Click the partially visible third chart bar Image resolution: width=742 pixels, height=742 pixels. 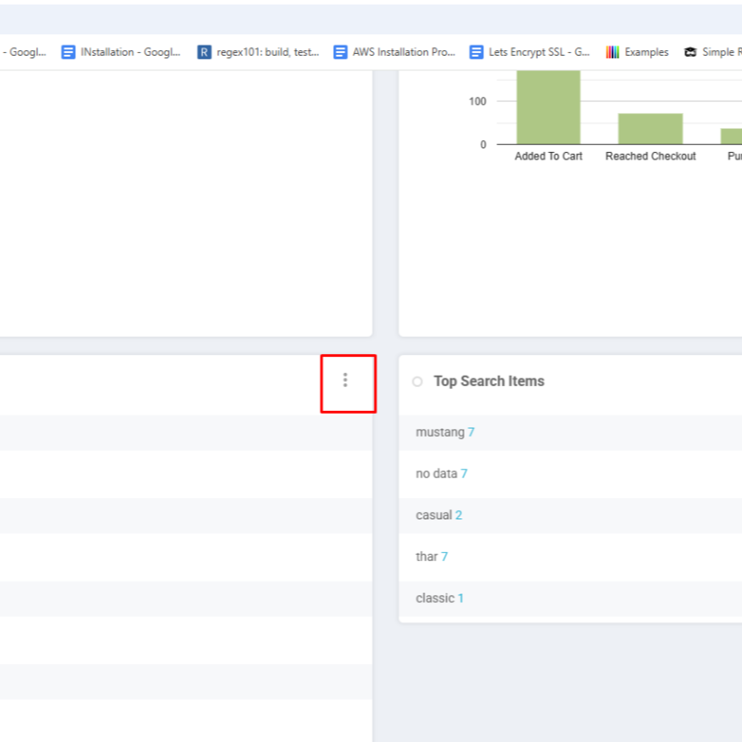click(x=732, y=135)
